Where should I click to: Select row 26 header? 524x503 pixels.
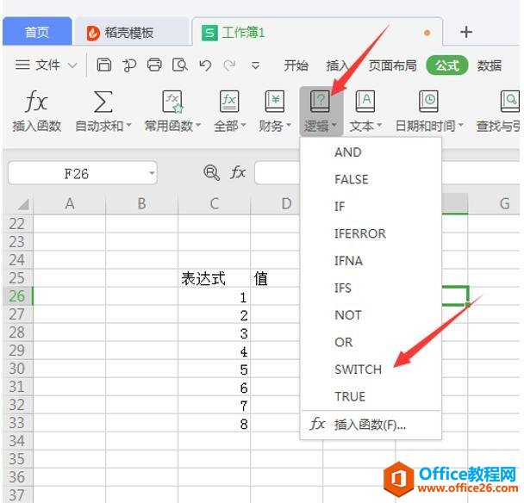[x=17, y=296]
